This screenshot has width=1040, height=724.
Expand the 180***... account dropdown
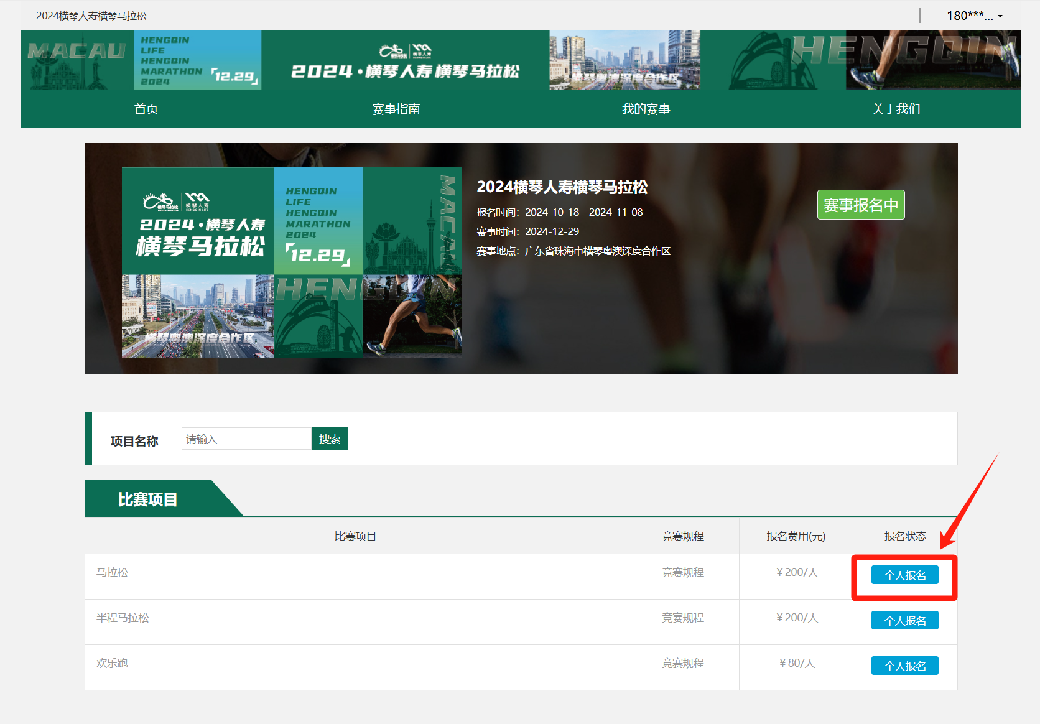[x=974, y=16]
